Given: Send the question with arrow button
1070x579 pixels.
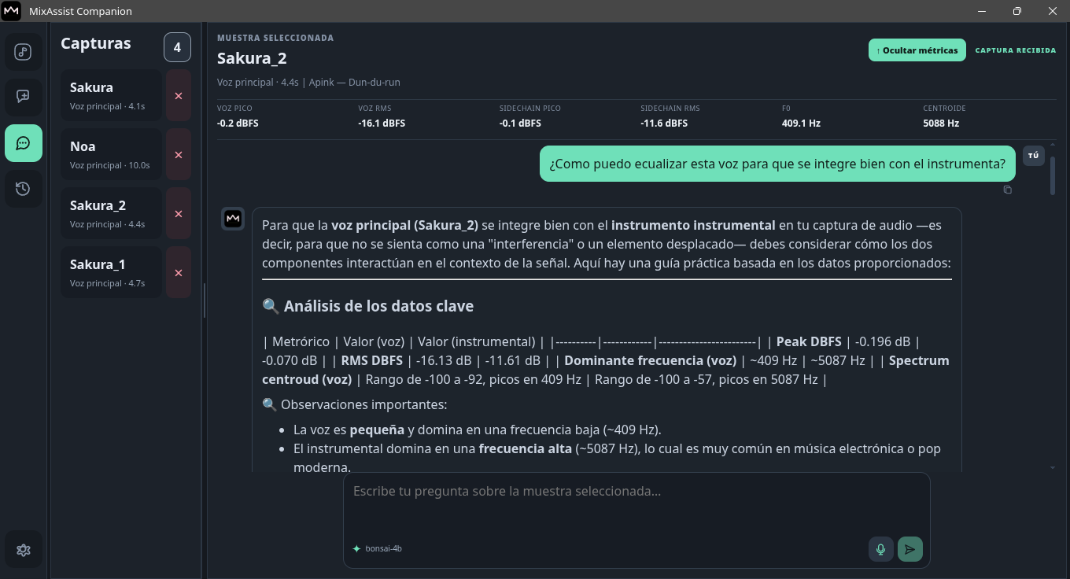Looking at the screenshot, I should pos(910,549).
